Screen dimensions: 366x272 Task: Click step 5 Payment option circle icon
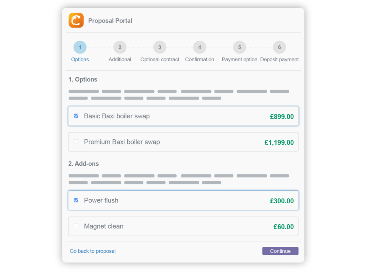pyautogui.click(x=239, y=47)
